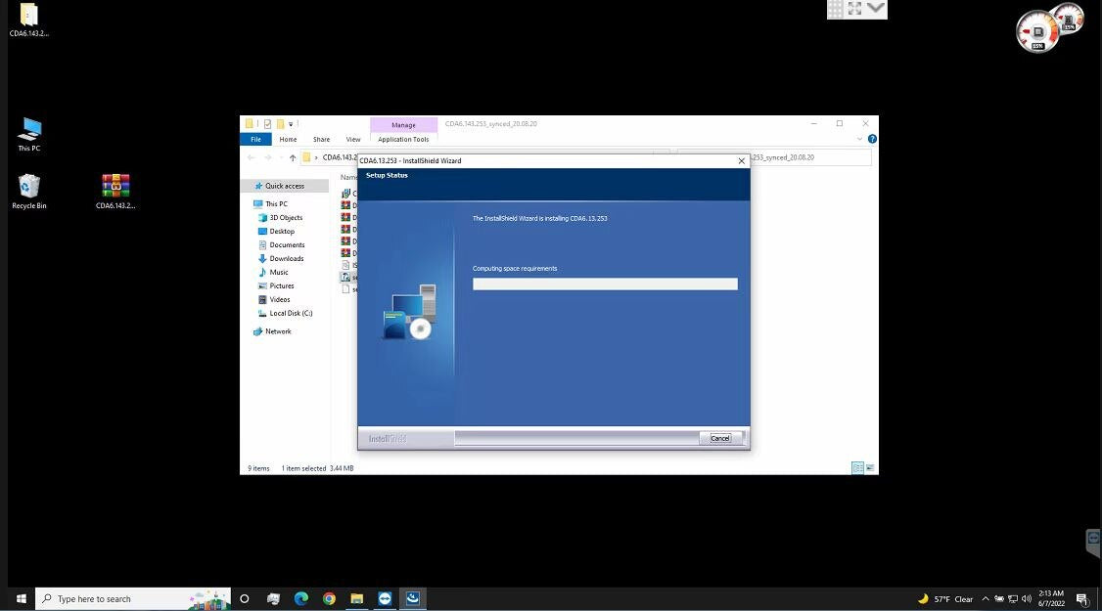
Task: Click TeamViewer icon in the taskbar
Action: (385, 598)
